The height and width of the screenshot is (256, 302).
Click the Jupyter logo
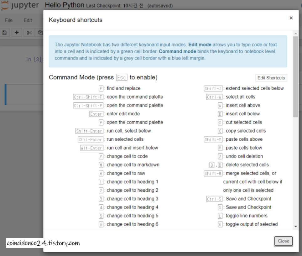20,5
